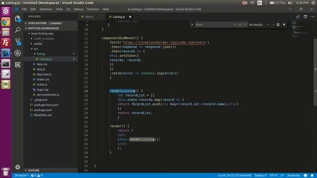This screenshot has height=178, width=317.
Task: Open the Manage gear at activity bar bottom
Action: click(x=18, y=167)
